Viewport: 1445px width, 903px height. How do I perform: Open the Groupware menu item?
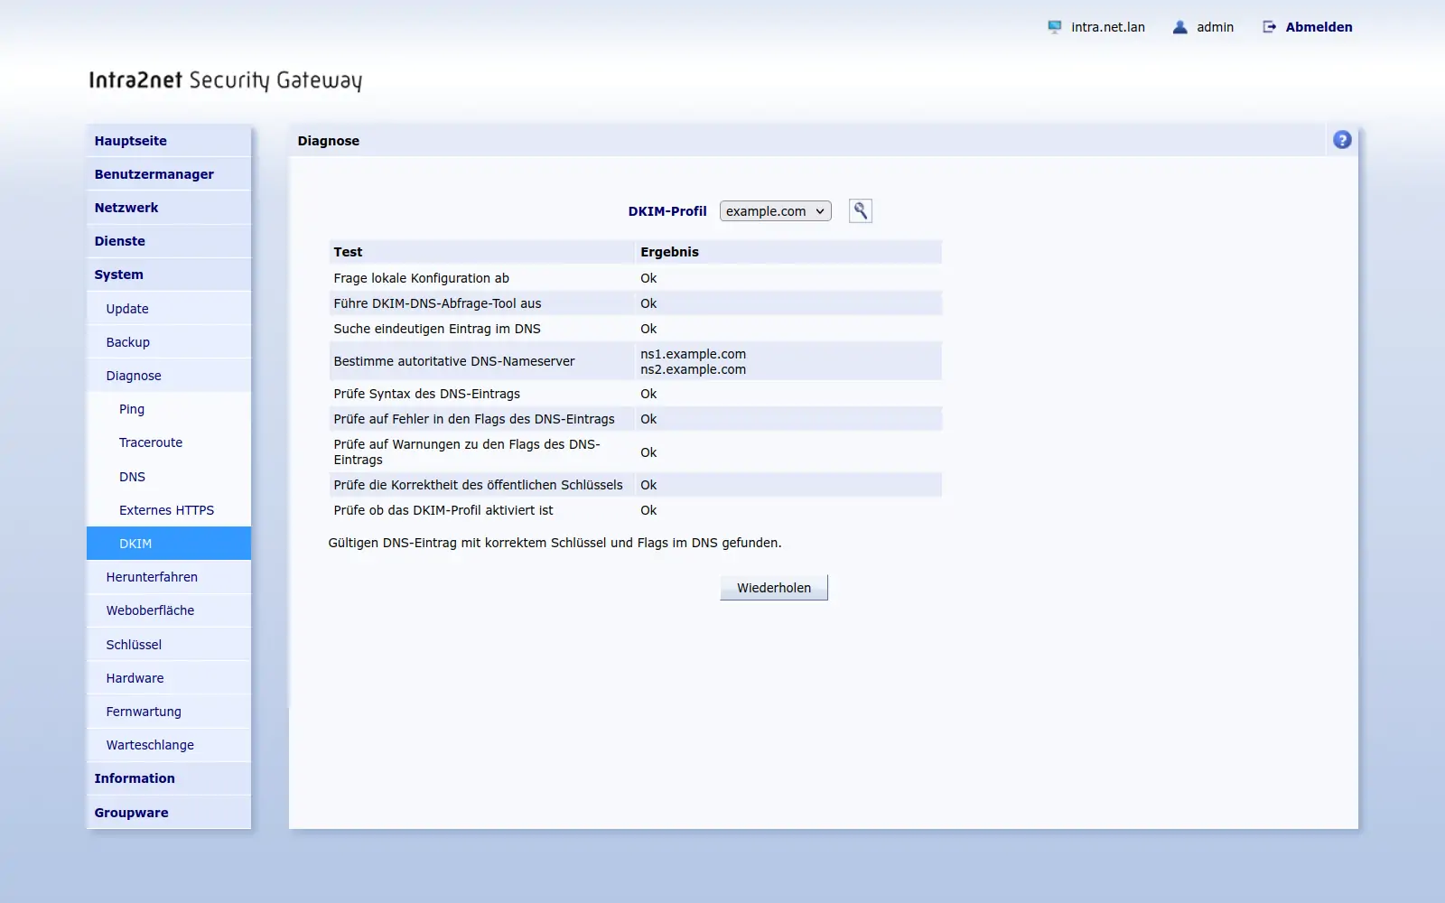tap(169, 813)
